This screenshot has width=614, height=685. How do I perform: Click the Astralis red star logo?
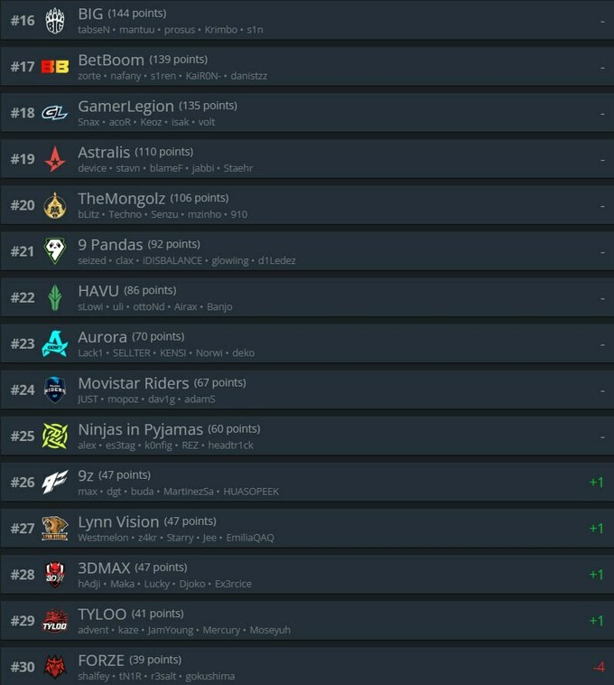click(x=55, y=159)
